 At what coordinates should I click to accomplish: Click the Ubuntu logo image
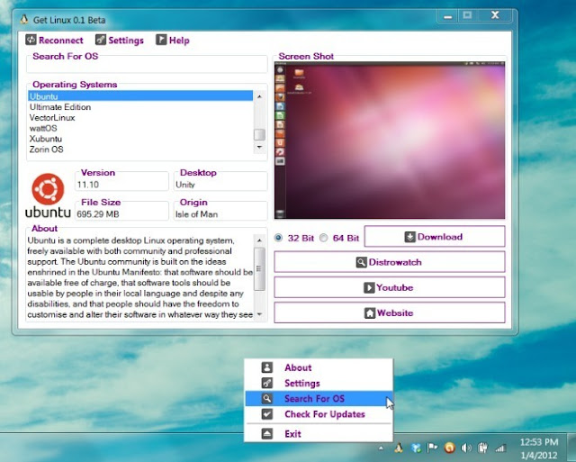48,195
